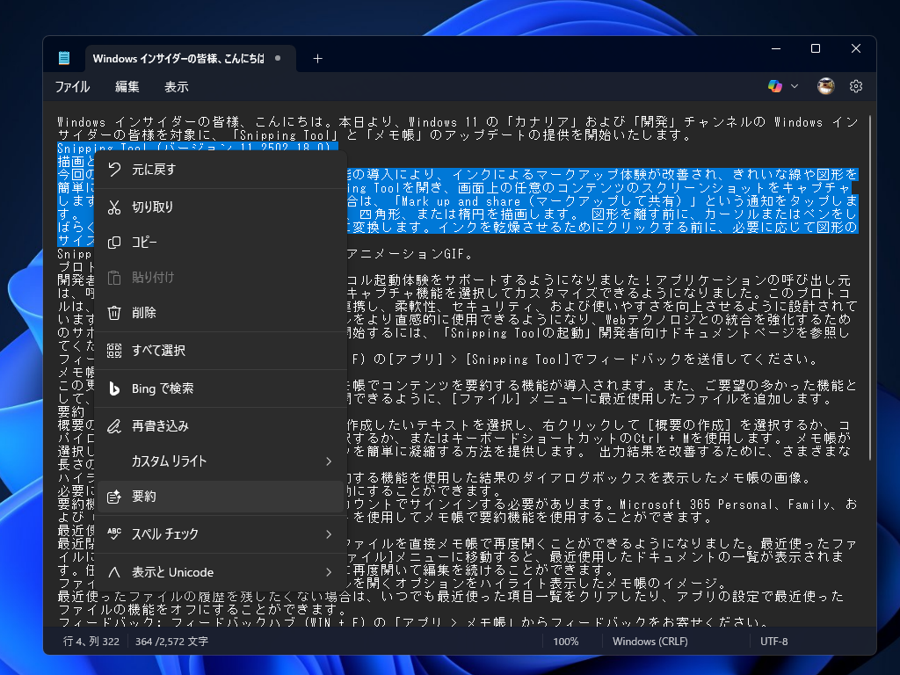Image resolution: width=900 pixels, height=675 pixels.
Task: Click the vertical scrollbar of the text area
Action: point(870,287)
